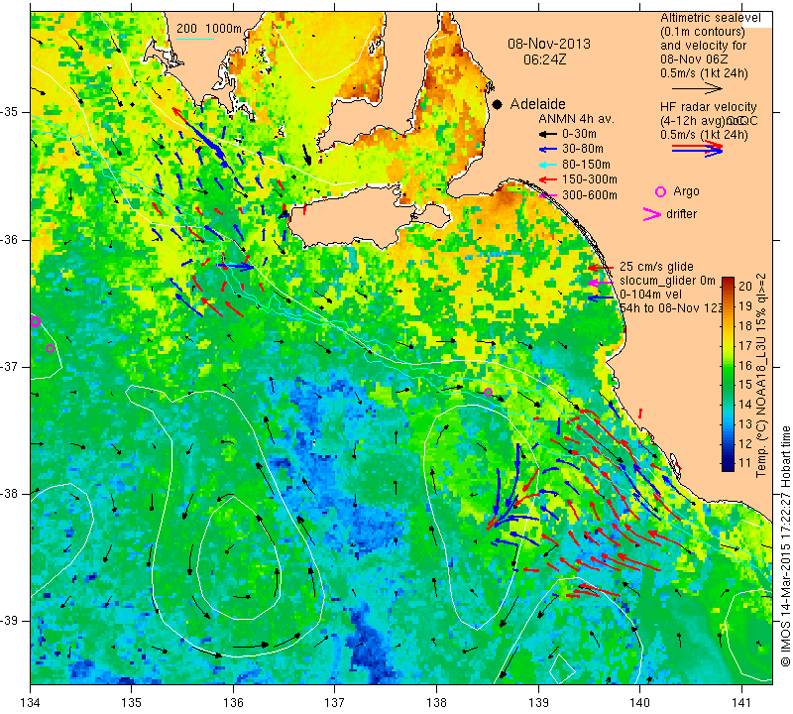The width and height of the screenshot is (793, 714).
Task: Click the red 25 cm/s glider arrow
Action: tap(601, 268)
